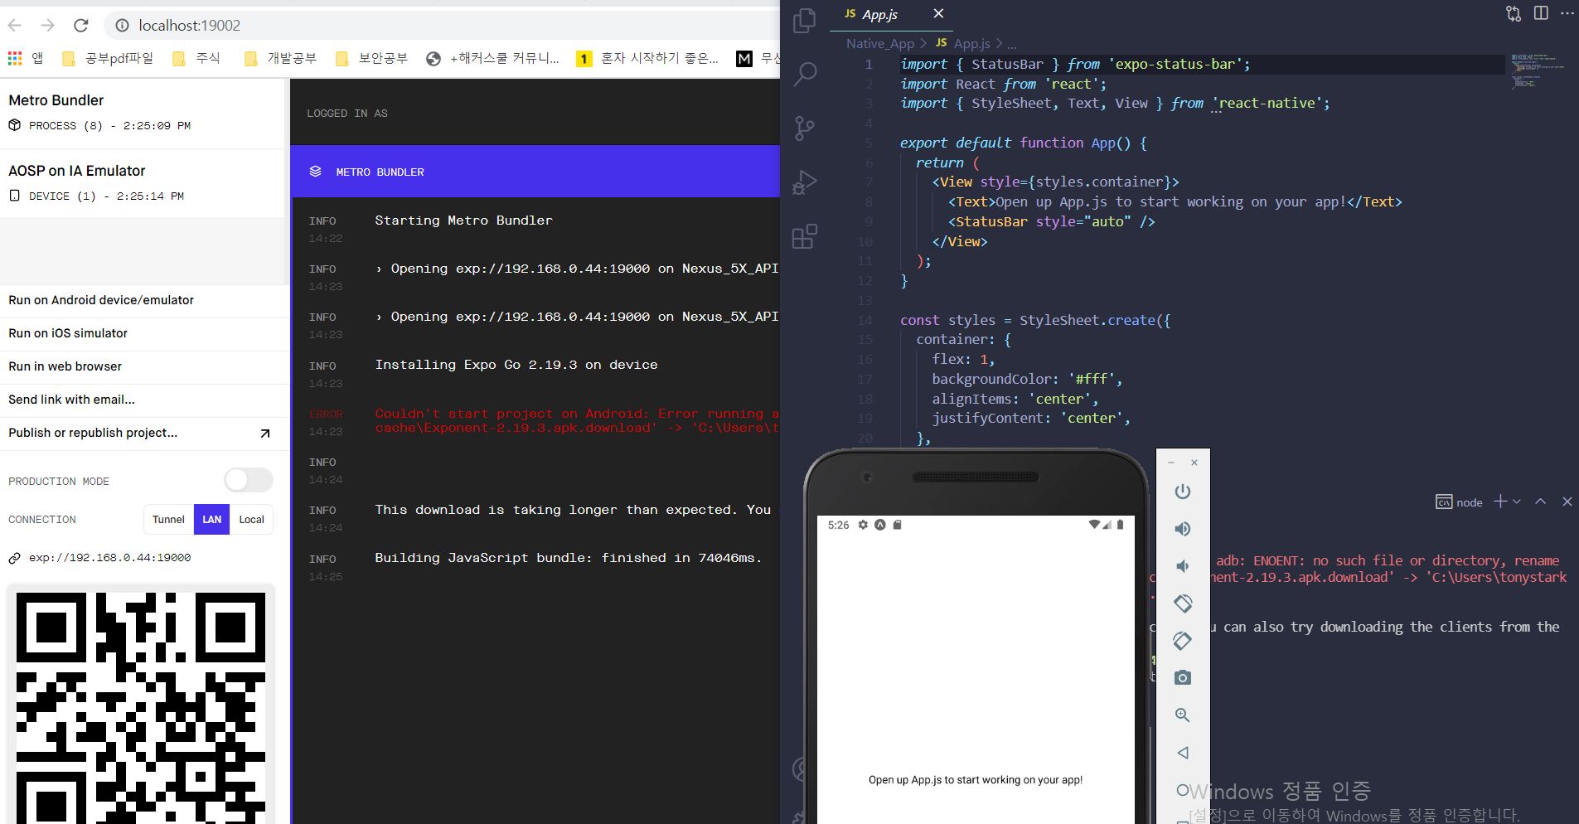Click browser forward arrow
Viewport: 1579px width, 824px height.
48,26
